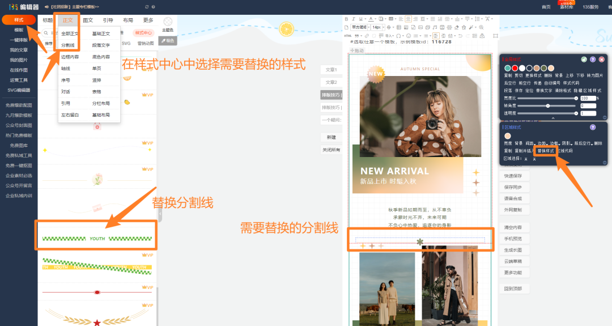The image size is (612, 326).
Task: Close the 全局样式 panel with red X
Action: [x=601, y=59]
